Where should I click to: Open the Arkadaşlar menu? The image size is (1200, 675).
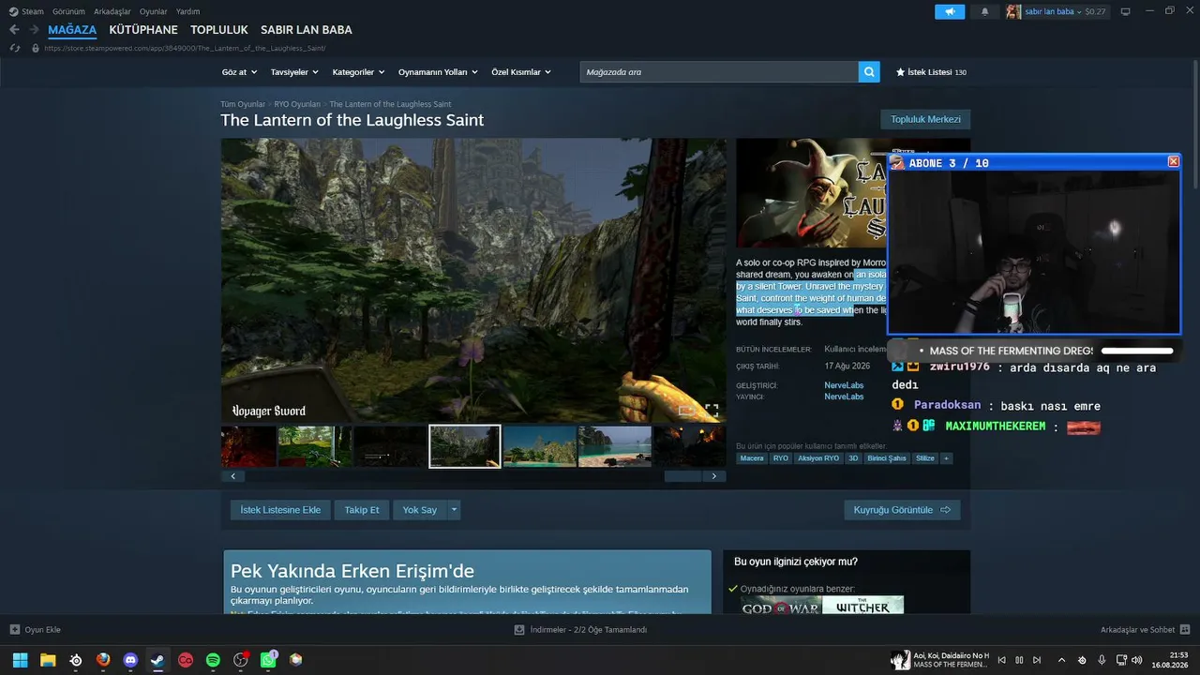coord(112,11)
